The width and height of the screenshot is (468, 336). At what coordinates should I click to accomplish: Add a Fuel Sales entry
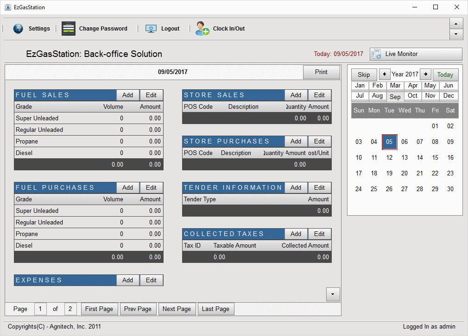[127, 95]
